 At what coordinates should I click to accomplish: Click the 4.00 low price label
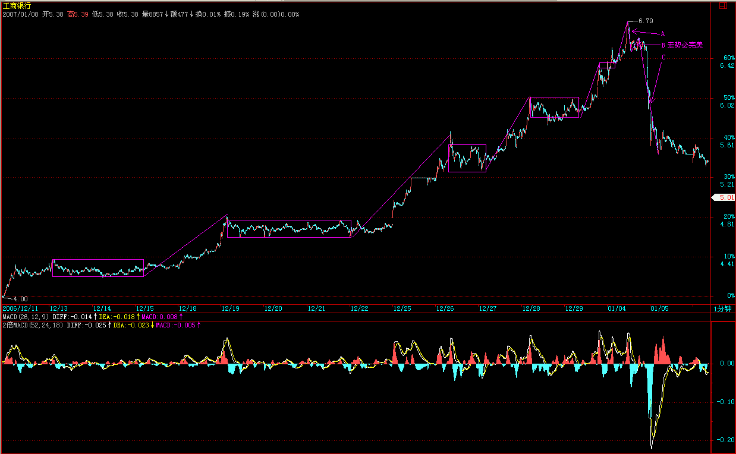pos(20,299)
